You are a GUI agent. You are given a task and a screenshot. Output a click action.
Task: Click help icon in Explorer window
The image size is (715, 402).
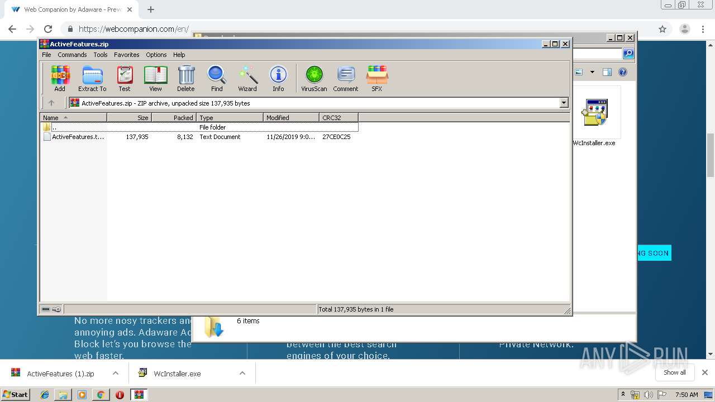tap(623, 72)
